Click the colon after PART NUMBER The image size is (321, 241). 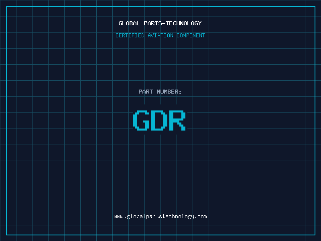180,92
